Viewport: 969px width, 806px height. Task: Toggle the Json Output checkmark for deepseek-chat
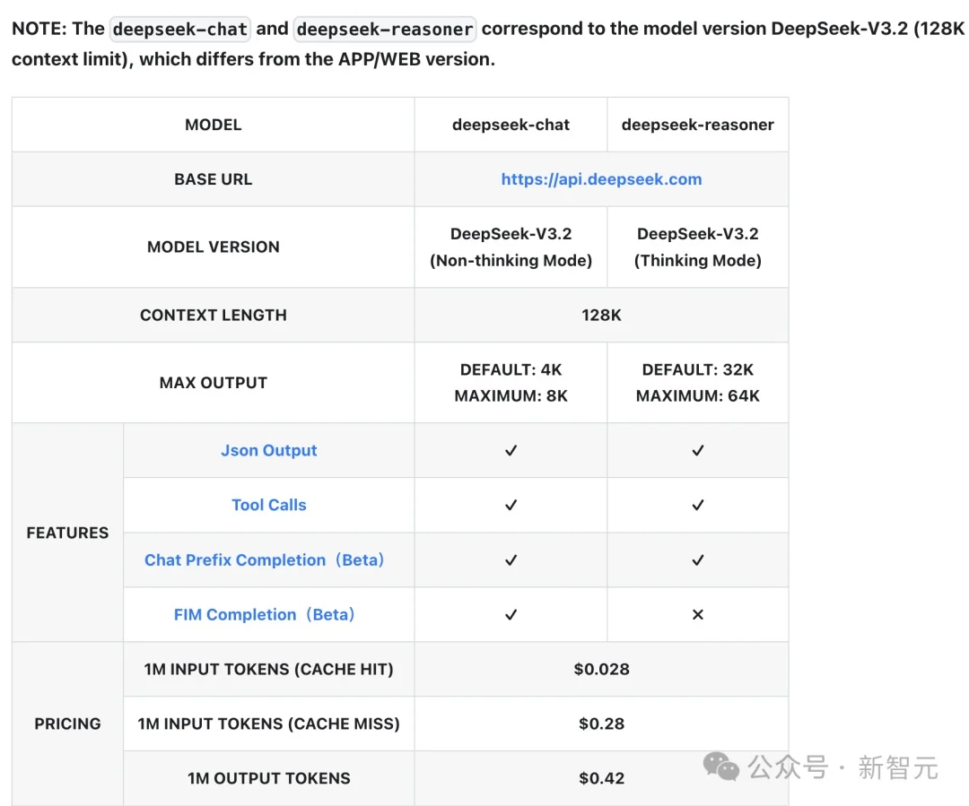pos(511,450)
